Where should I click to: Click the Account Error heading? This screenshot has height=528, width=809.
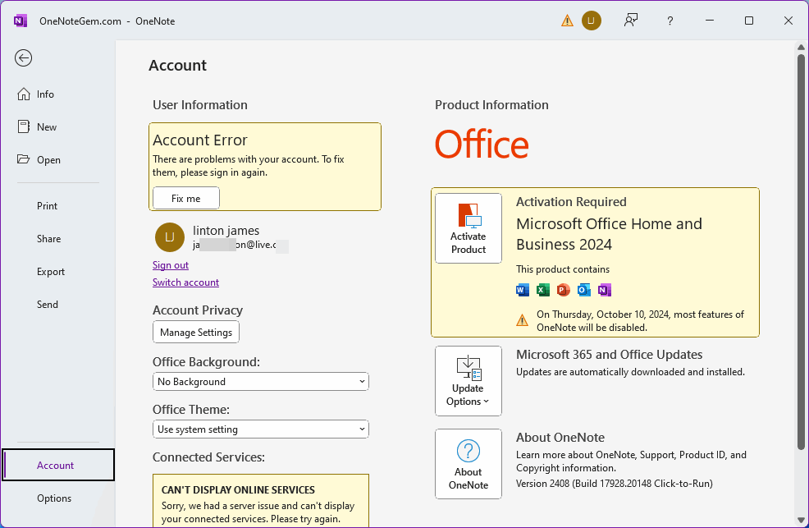point(200,140)
